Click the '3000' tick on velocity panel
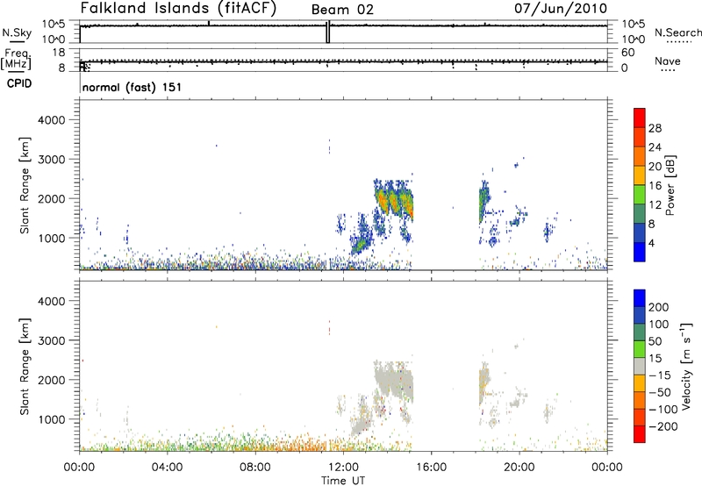 coord(51,340)
